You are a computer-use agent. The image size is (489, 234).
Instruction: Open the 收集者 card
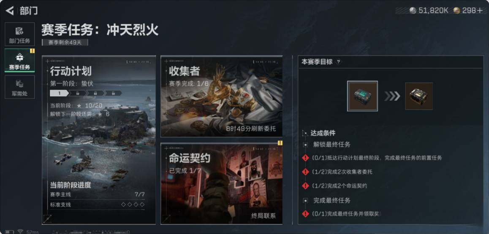coord(221,96)
